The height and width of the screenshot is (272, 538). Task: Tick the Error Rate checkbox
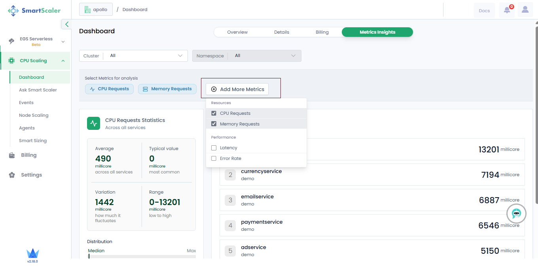(214, 158)
